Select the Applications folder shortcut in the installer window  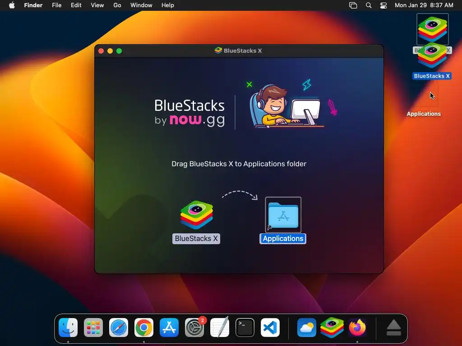[283, 215]
